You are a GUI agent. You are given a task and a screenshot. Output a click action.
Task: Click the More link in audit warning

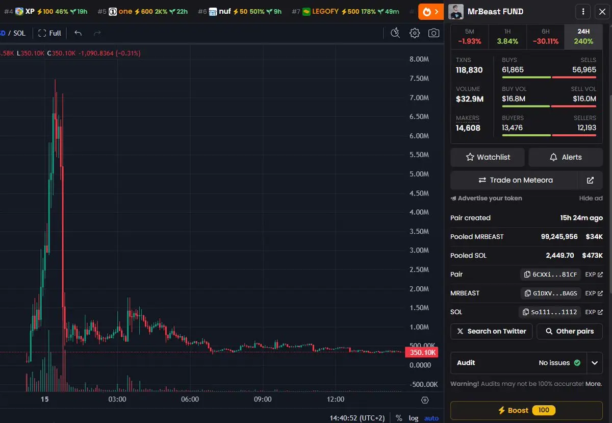pyautogui.click(x=594, y=384)
